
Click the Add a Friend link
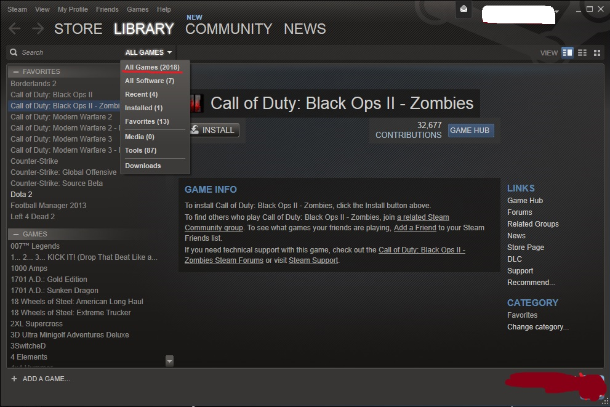(x=415, y=228)
